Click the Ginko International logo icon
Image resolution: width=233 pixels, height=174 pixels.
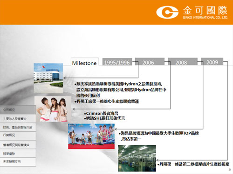(x=167, y=13)
